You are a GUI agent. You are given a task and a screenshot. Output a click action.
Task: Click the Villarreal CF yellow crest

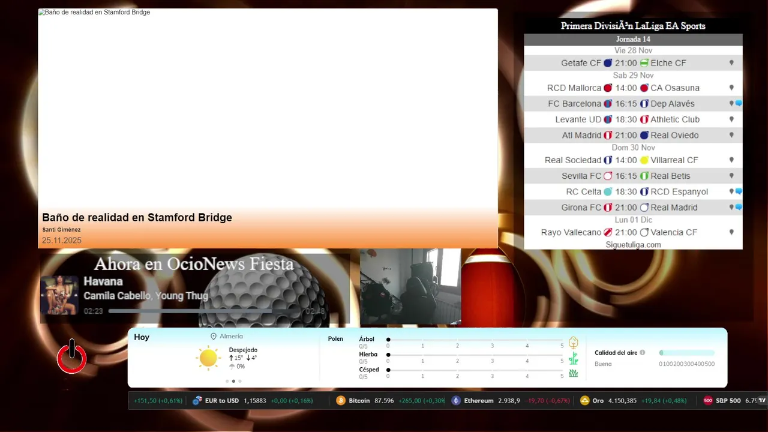point(644,160)
